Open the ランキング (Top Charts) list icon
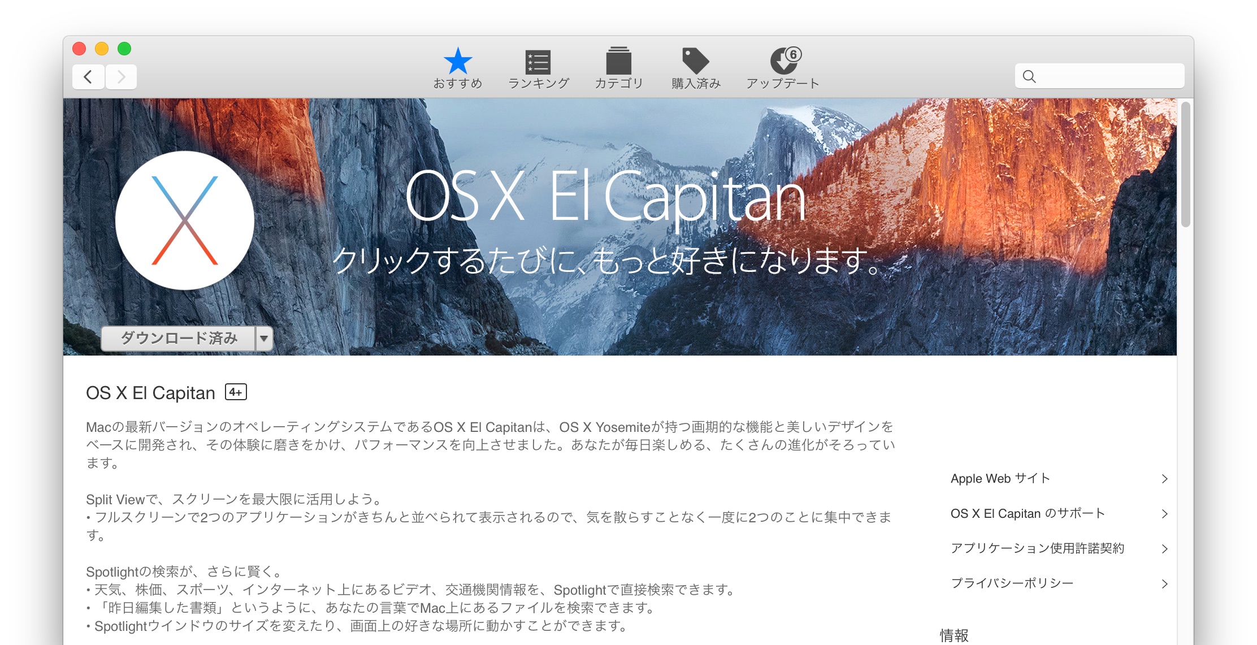The image size is (1257, 645). point(538,62)
